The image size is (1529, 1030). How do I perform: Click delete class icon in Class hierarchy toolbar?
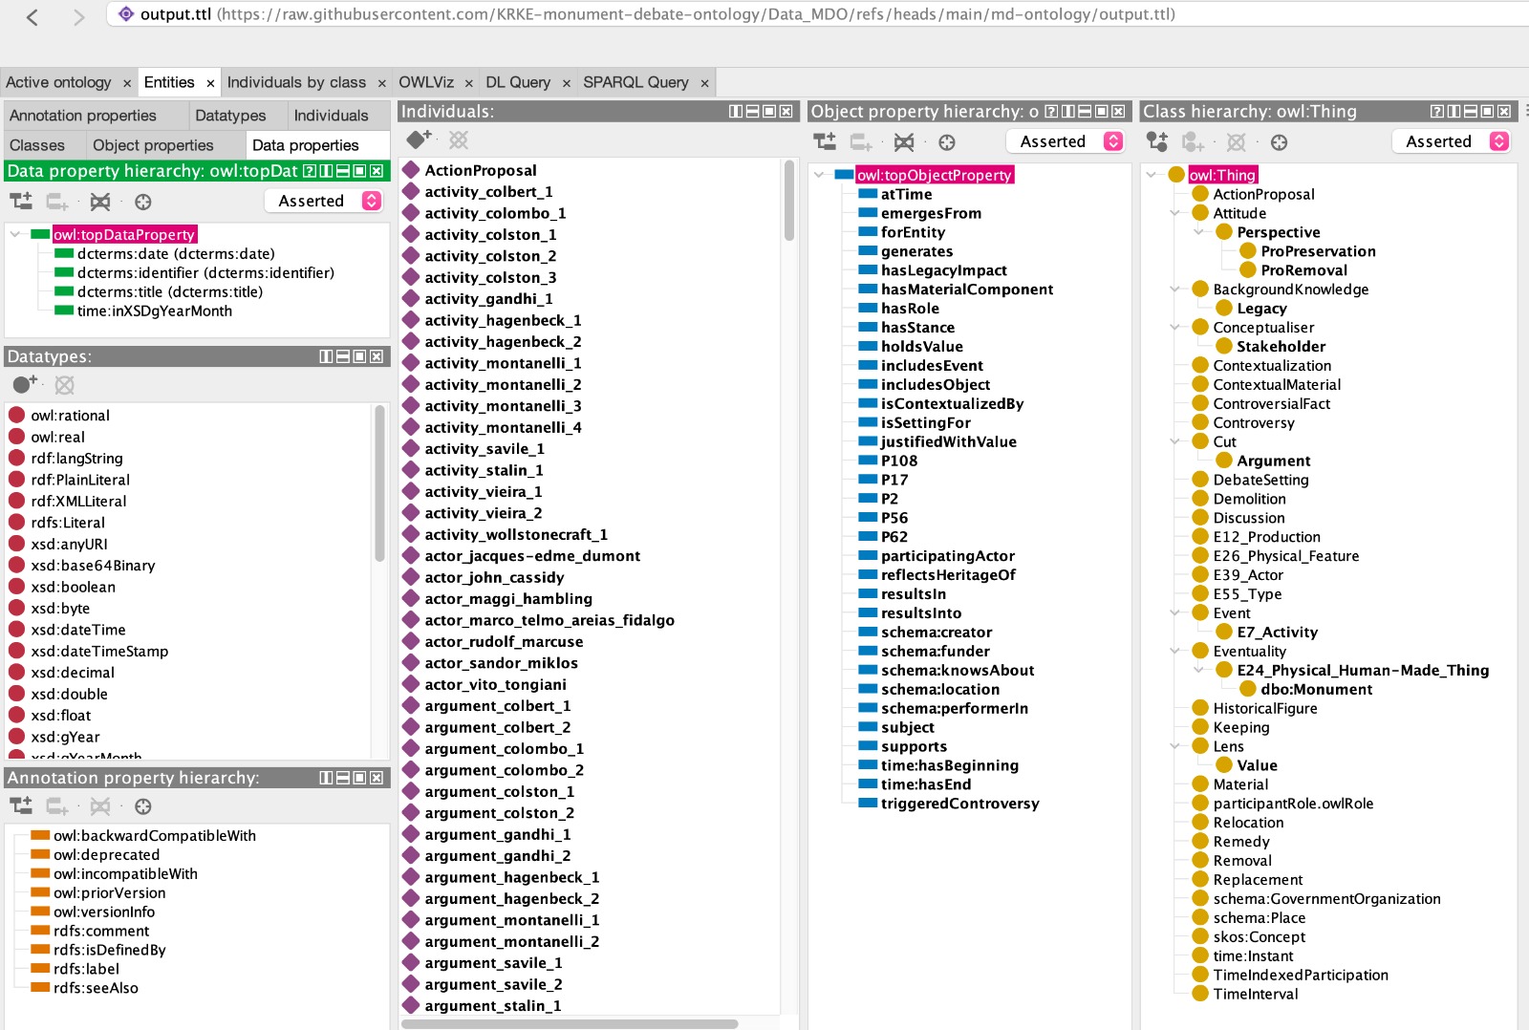1236,142
